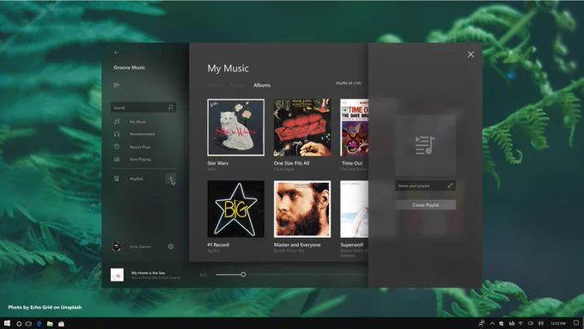Open Cortana circle on taskbar

[19, 324]
